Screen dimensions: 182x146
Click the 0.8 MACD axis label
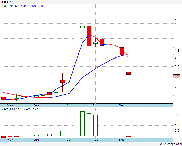click(x=177, y=115)
